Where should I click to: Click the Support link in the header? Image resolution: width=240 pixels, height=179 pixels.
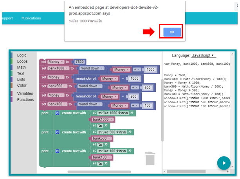[7, 18]
